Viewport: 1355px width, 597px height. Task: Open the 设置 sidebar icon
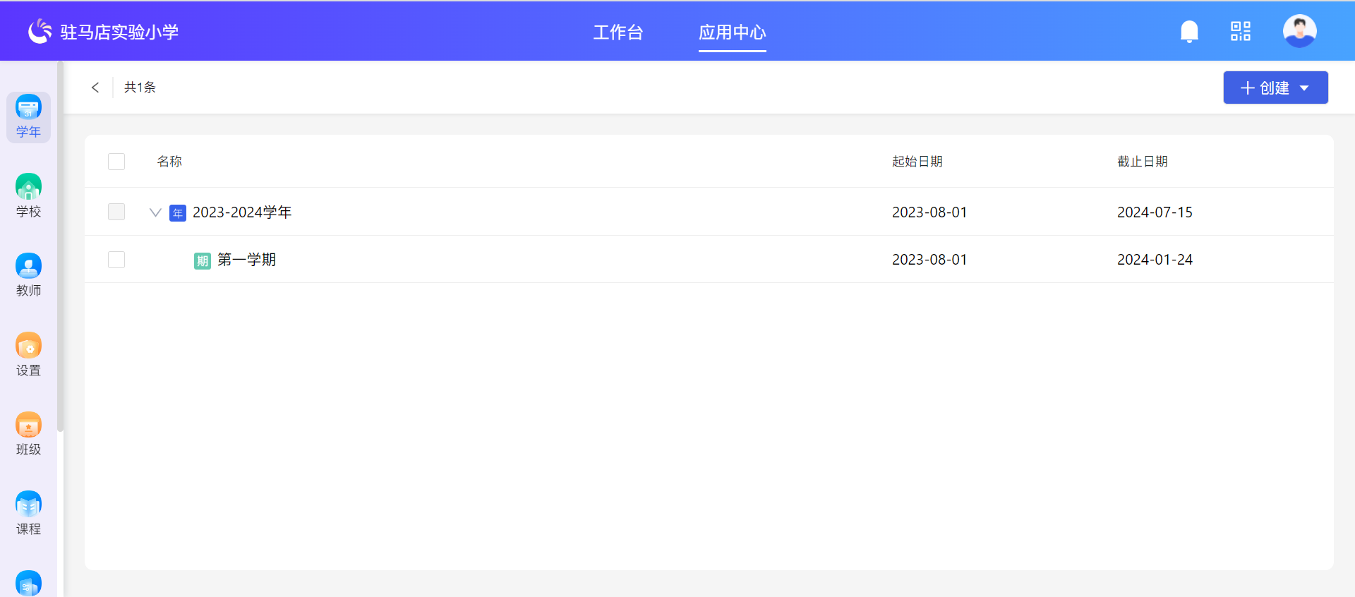(28, 354)
